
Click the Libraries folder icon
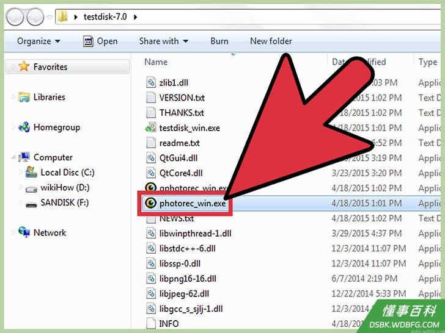pos(24,97)
